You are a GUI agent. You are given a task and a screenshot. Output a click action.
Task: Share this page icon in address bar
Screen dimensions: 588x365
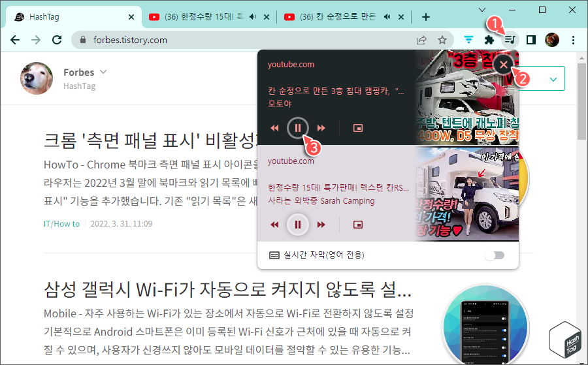click(x=421, y=40)
